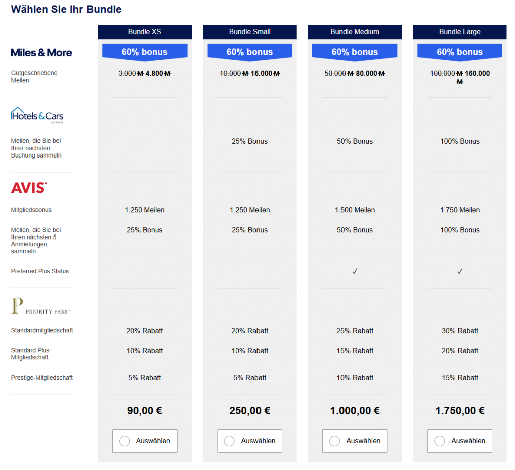
Task: Click the Gutgeschriebene Meilen row label
Action: click(34, 76)
